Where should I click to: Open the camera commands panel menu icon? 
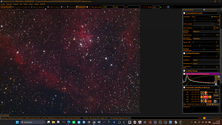[x=218, y=13]
